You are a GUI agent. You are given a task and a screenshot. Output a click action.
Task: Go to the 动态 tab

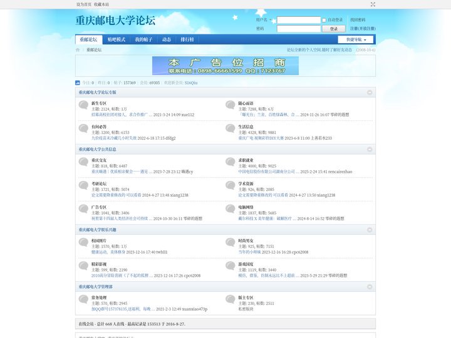coord(167,39)
